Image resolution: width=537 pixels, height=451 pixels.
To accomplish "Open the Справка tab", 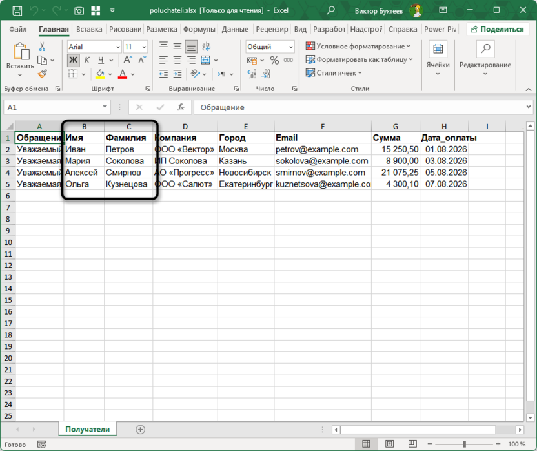I will [403, 29].
